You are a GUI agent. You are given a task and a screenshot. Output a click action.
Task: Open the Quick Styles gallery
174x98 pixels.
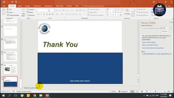[133, 13]
